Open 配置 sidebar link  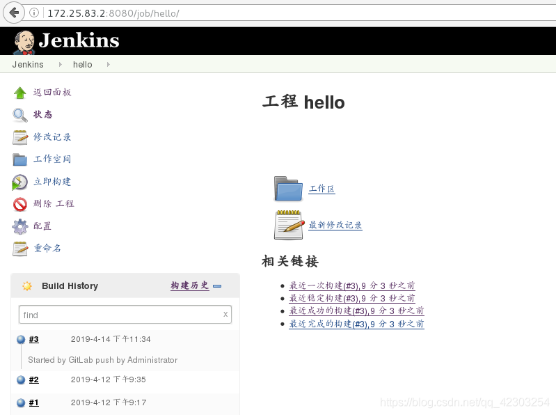pos(42,226)
